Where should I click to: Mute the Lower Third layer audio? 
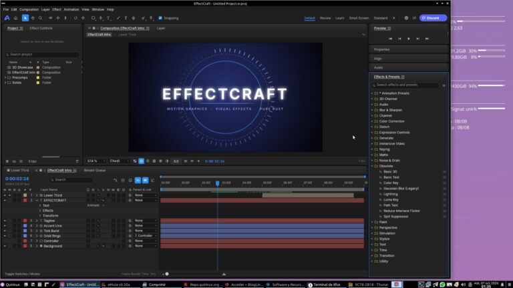[9, 195]
